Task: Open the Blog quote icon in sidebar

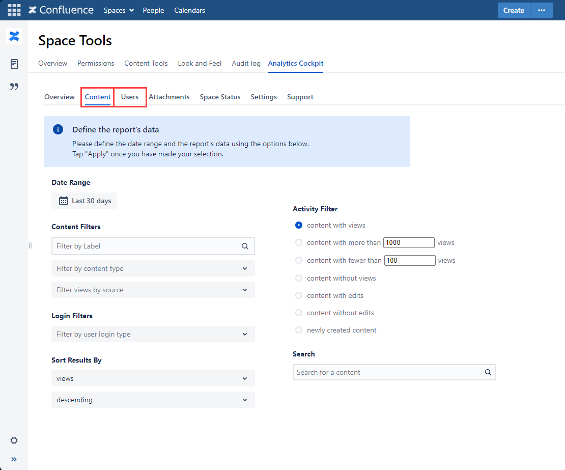Action: tap(14, 87)
